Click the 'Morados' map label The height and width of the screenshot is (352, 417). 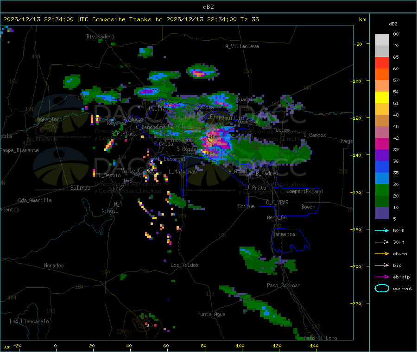(x=54, y=266)
